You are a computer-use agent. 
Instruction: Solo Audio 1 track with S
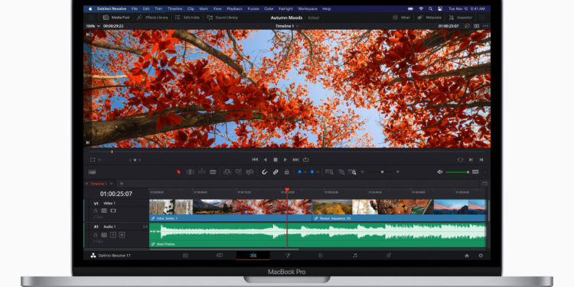(113, 235)
